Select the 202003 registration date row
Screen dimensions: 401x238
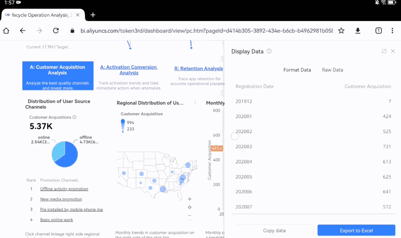313,146
